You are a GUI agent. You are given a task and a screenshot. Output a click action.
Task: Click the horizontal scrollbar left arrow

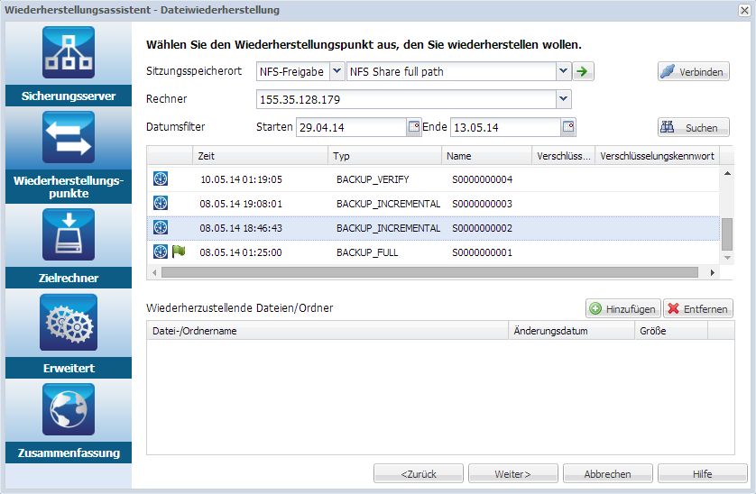pyautogui.click(x=154, y=272)
